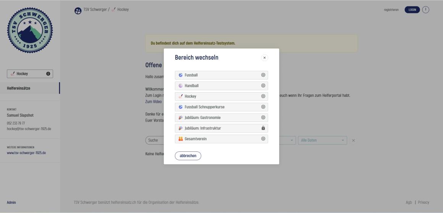Close the Bereich wechseln dialog

pos(264,58)
